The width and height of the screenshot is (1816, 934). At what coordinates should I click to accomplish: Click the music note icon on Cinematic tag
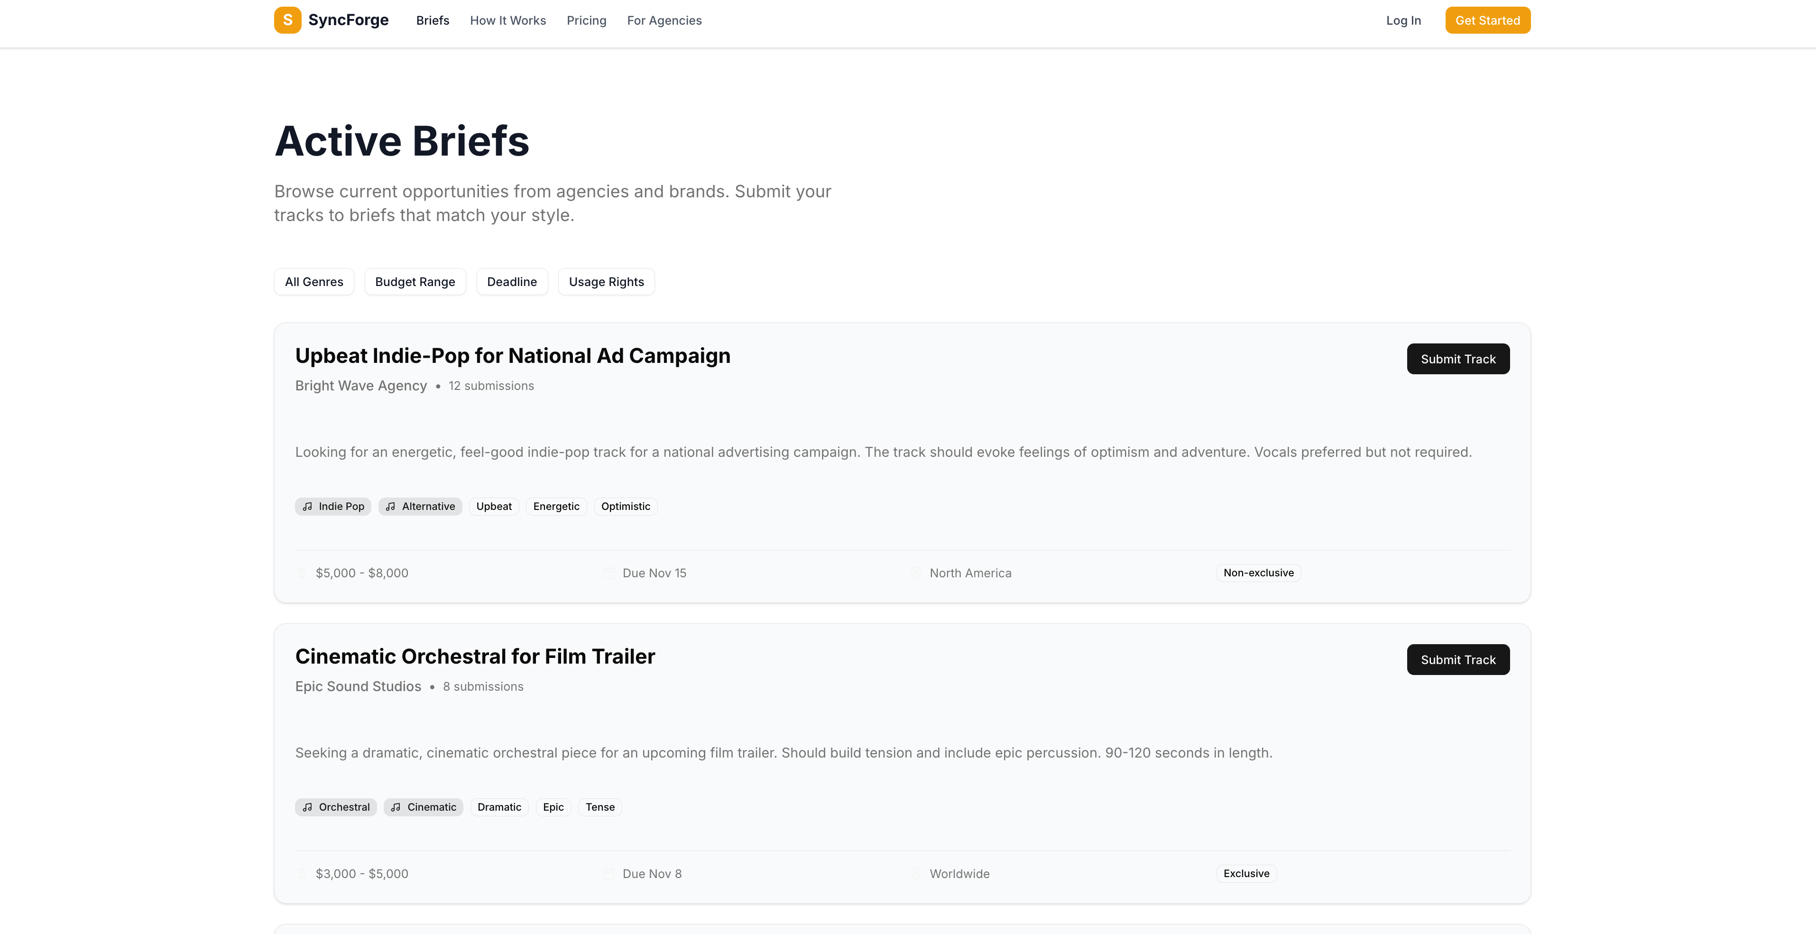tap(396, 807)
